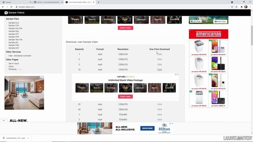
Task: Click the Like Page Facebook button
Action: (x=196, y=21)
